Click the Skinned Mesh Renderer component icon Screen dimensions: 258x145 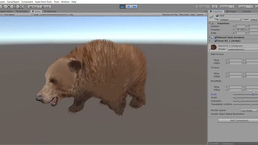click(x=212, y=37)
